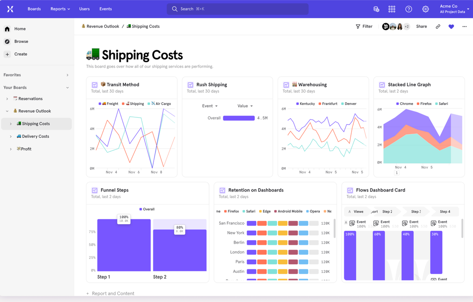This screenshot has height=302, width=473.
Task: Click the Share button
Action: tap(421, 27)
